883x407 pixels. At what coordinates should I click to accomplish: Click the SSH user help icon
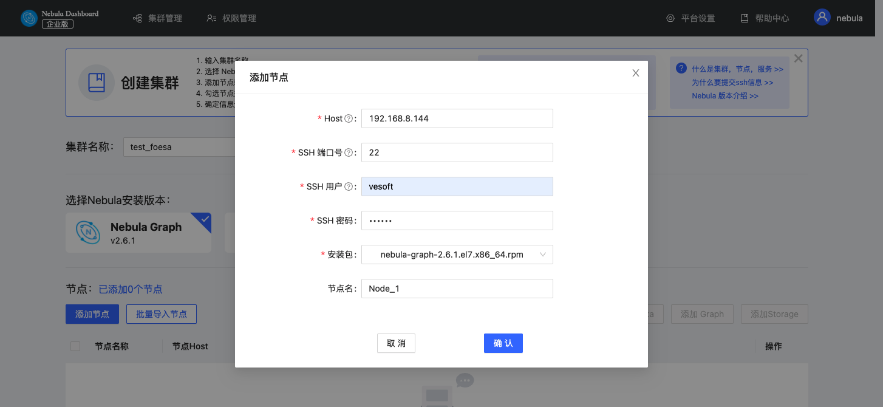[x=349, y=186]
